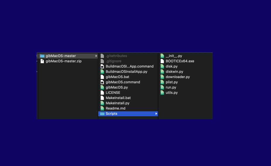
Task: Click the gibMacOS-master folder icon
Action: [42, 56]
